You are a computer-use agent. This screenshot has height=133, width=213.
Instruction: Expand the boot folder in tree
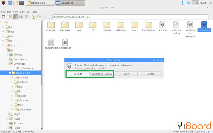click(3, 32)
